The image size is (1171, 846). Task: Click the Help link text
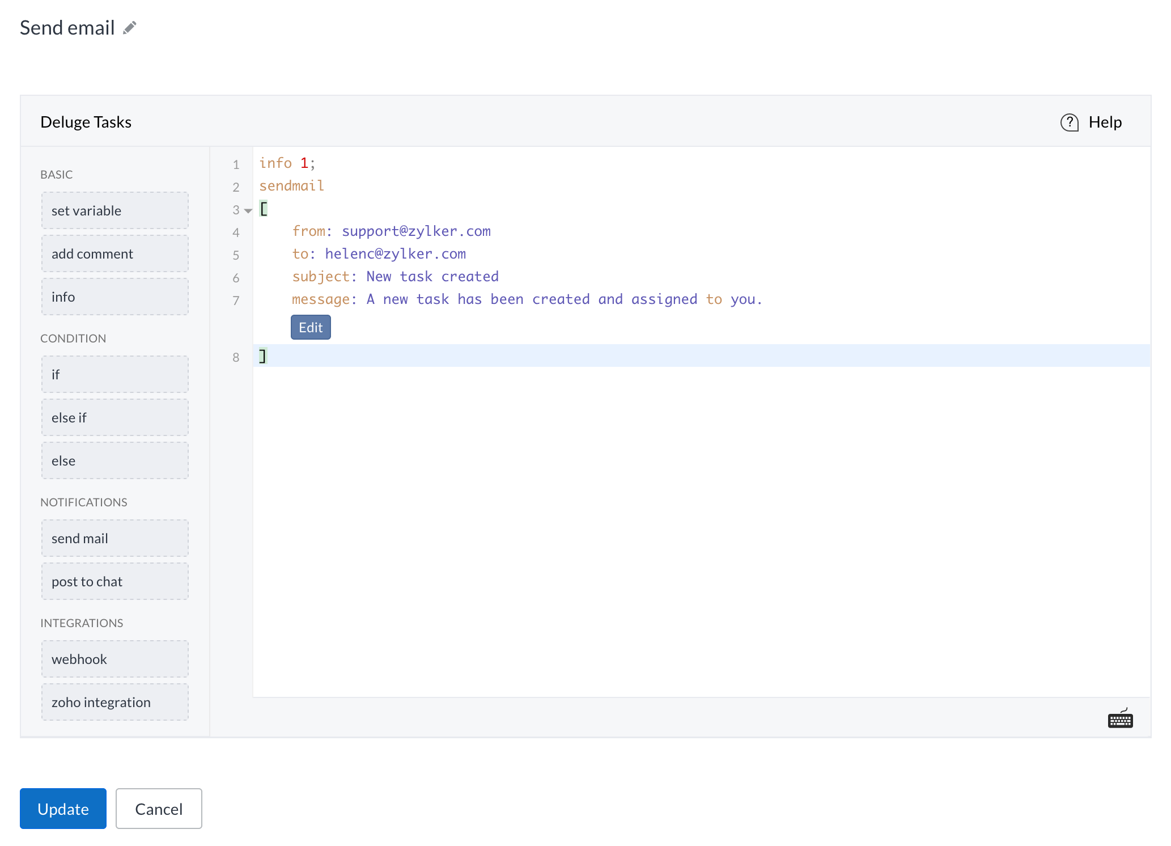click(x=1105, y=122)
